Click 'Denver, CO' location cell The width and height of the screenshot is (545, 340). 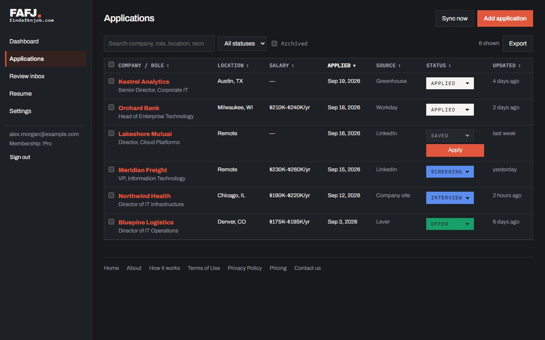pyautogui.click(x=232, y=222)
